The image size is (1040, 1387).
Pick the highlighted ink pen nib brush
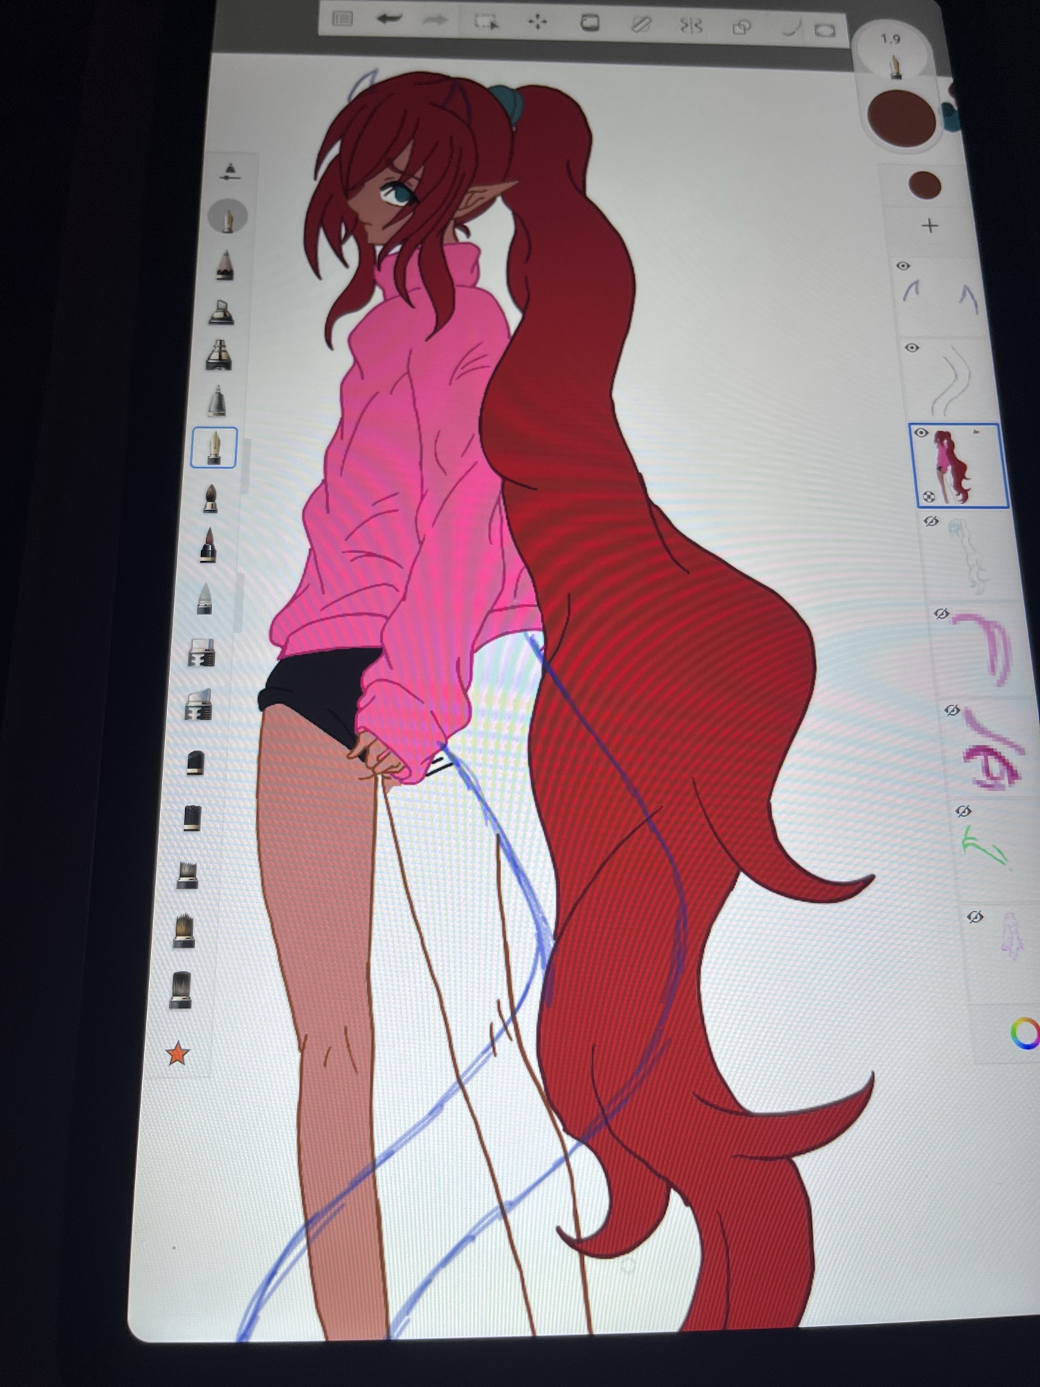214,447
